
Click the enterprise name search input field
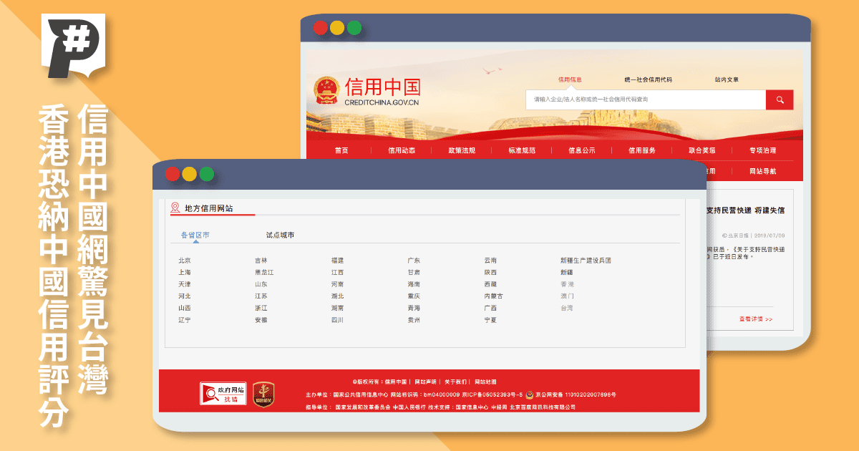pos(644,100)
